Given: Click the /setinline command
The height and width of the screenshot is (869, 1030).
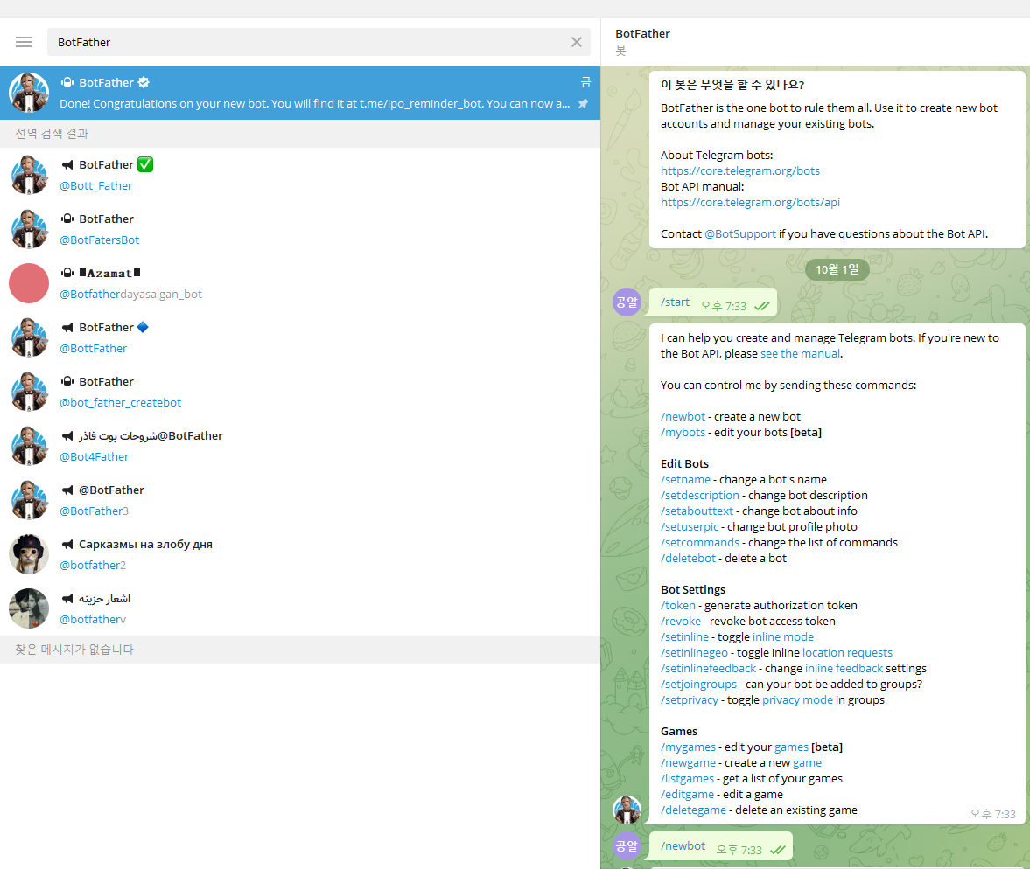Looking at the screenshot, I should (x=685, y=636).
